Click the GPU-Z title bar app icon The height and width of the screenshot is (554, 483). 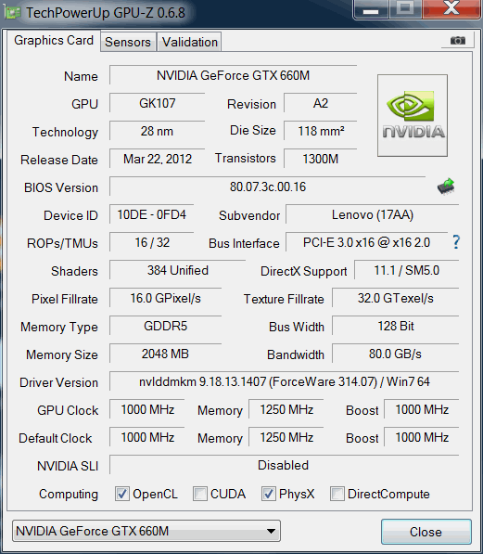point(12,13)
